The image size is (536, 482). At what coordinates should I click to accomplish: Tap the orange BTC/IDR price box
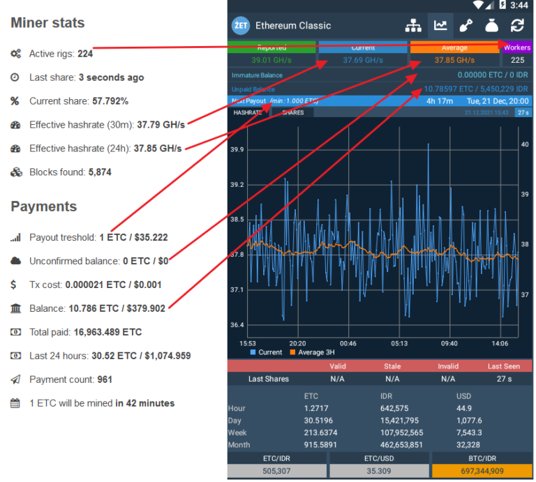[x=482, y=471]
